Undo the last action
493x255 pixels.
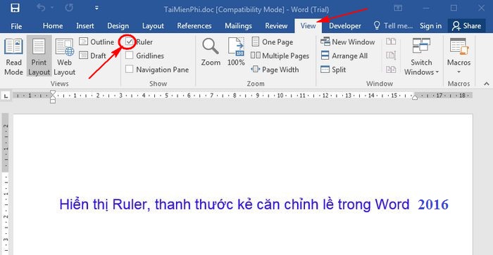click(41, 8)
